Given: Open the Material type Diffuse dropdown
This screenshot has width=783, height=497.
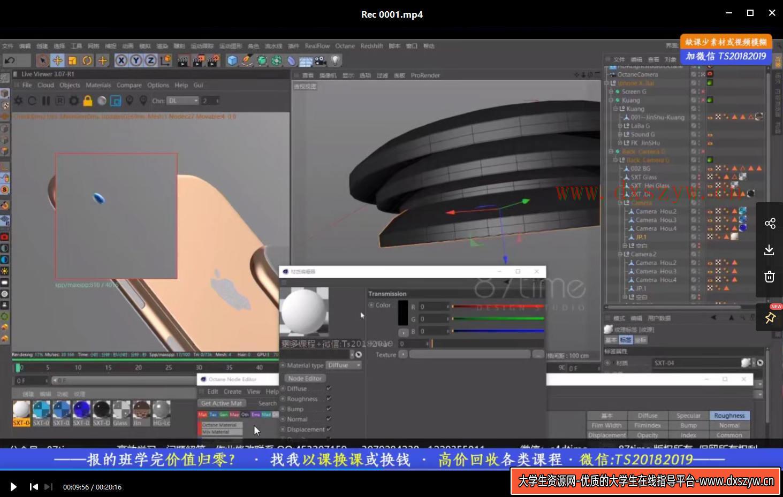Looking at the screenshot, I should click(344, 365).
